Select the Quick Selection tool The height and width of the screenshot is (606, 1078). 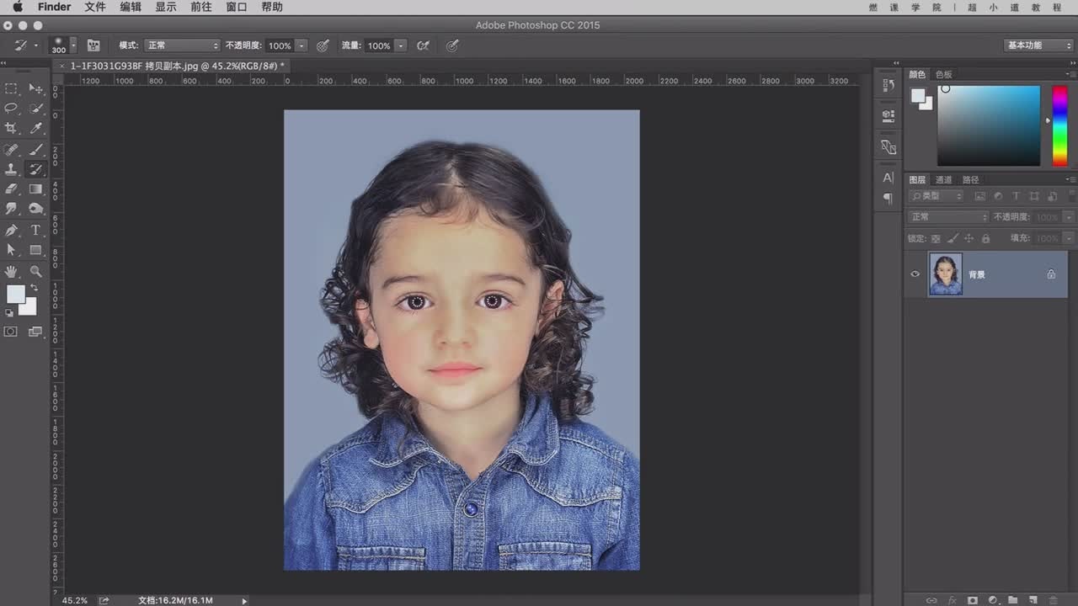(x=36, y=109)
